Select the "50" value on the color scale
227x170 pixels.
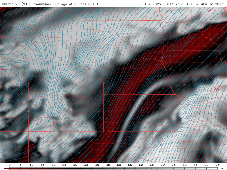click(x=119, y=165)
